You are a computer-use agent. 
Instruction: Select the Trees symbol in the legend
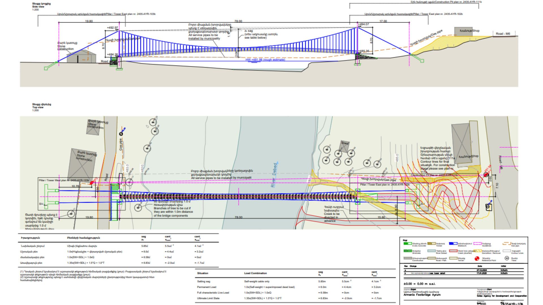coord(507,258)
